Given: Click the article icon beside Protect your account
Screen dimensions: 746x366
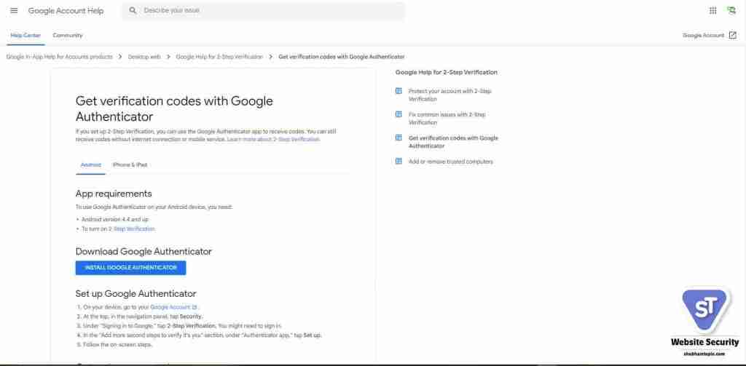Looking at the screenshot, I should (398, 91).
